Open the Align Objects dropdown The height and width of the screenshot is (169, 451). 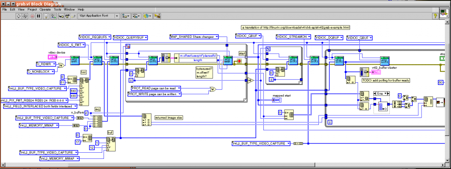coord(126,16)
